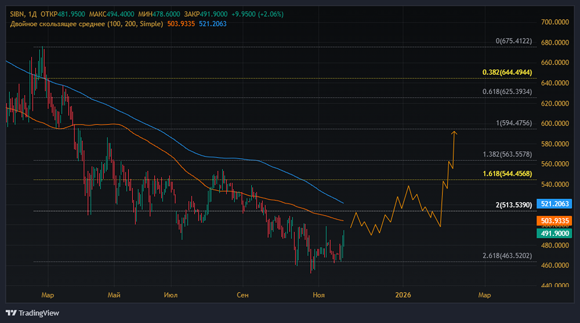
Task: Click the blue 521.2063 price axis tag
Action: pos(554,204)
